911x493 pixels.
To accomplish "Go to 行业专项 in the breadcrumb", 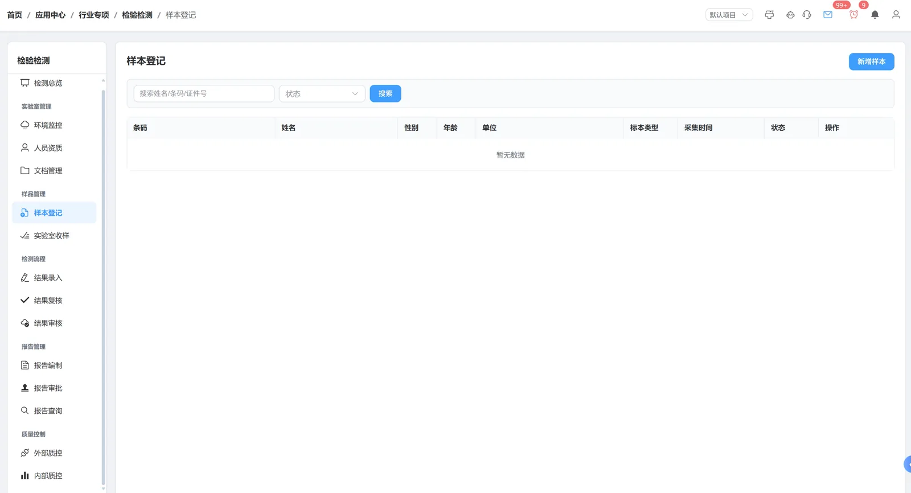I will click(94, 15).
